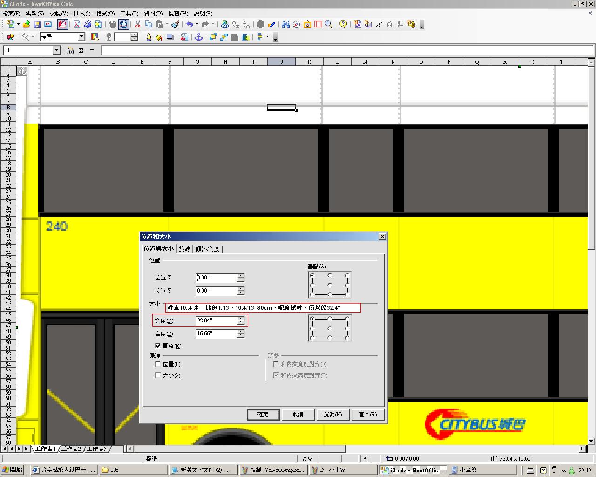Click the Color palette icon in picture toolbar
This screenshot has width=596, height=477.
click(x=95, y=37)
